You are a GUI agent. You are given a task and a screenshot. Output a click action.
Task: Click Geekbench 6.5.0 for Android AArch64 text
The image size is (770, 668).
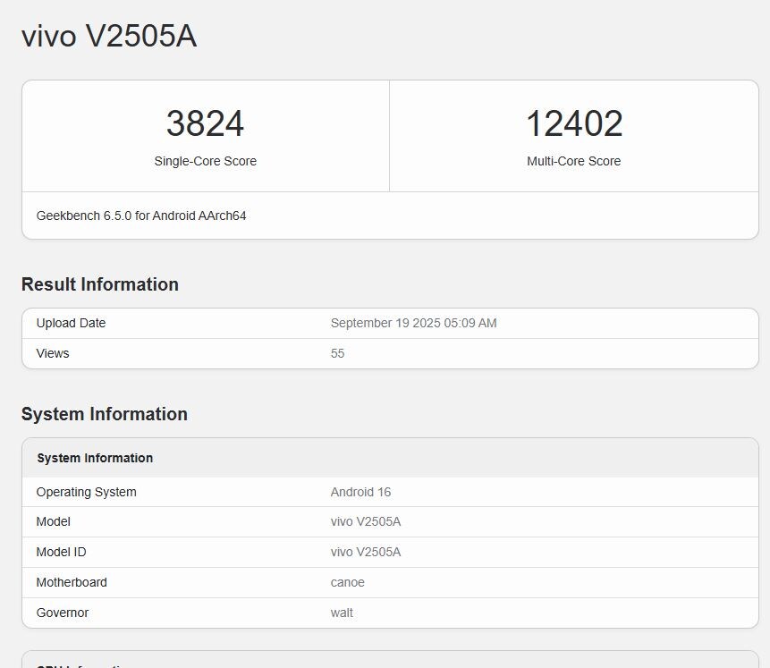(x=141, y=216)
